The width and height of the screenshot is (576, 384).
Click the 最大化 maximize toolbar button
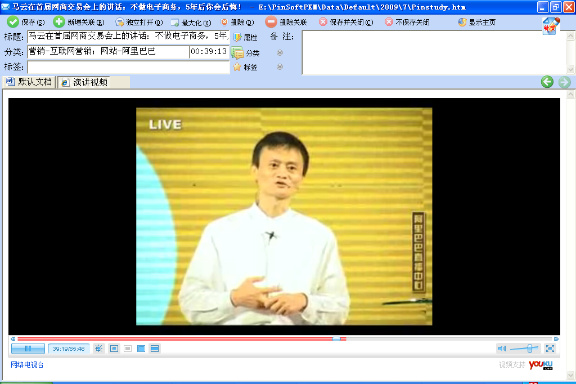point(191,23)
